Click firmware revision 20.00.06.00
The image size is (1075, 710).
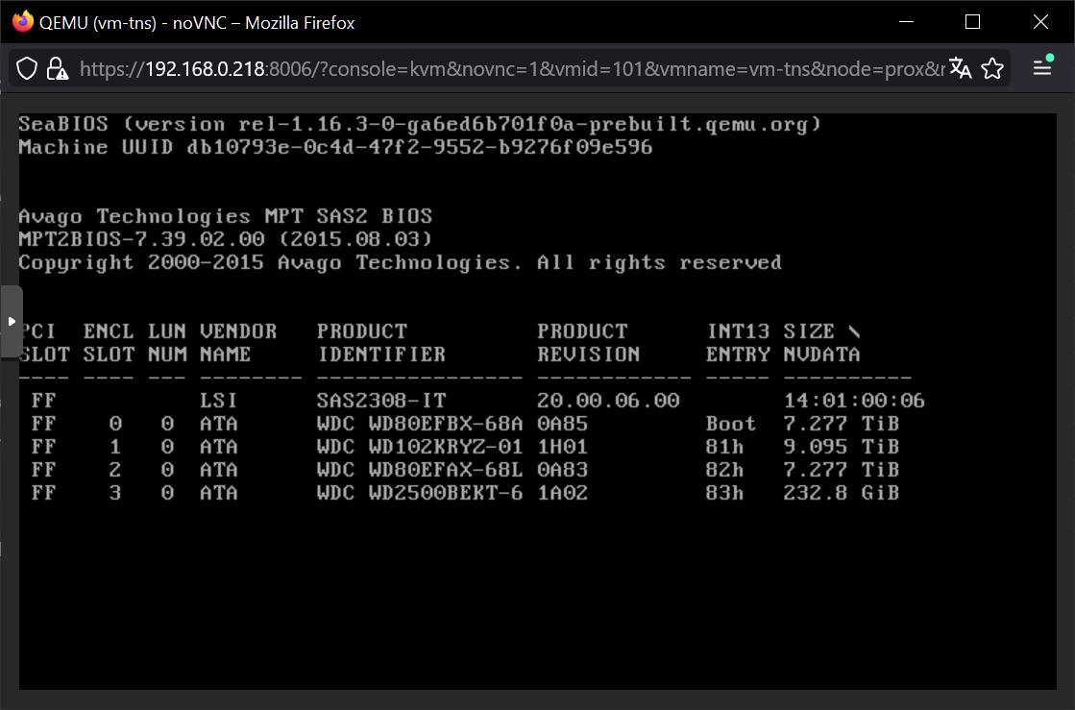click(x=608, y=401)
